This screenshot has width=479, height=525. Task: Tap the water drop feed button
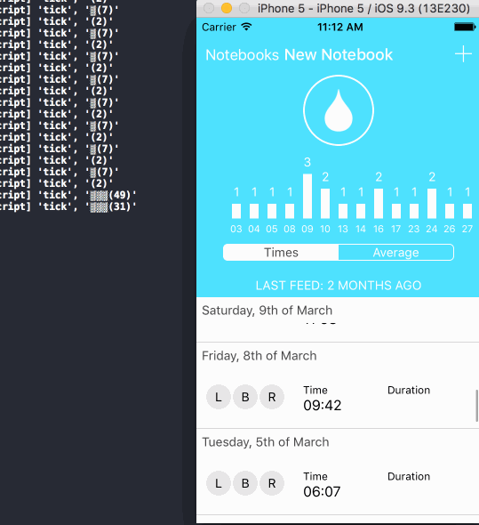339,110
